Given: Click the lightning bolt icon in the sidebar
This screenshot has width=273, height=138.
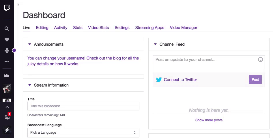Looking at the screenshot, I should pos(7,130).
